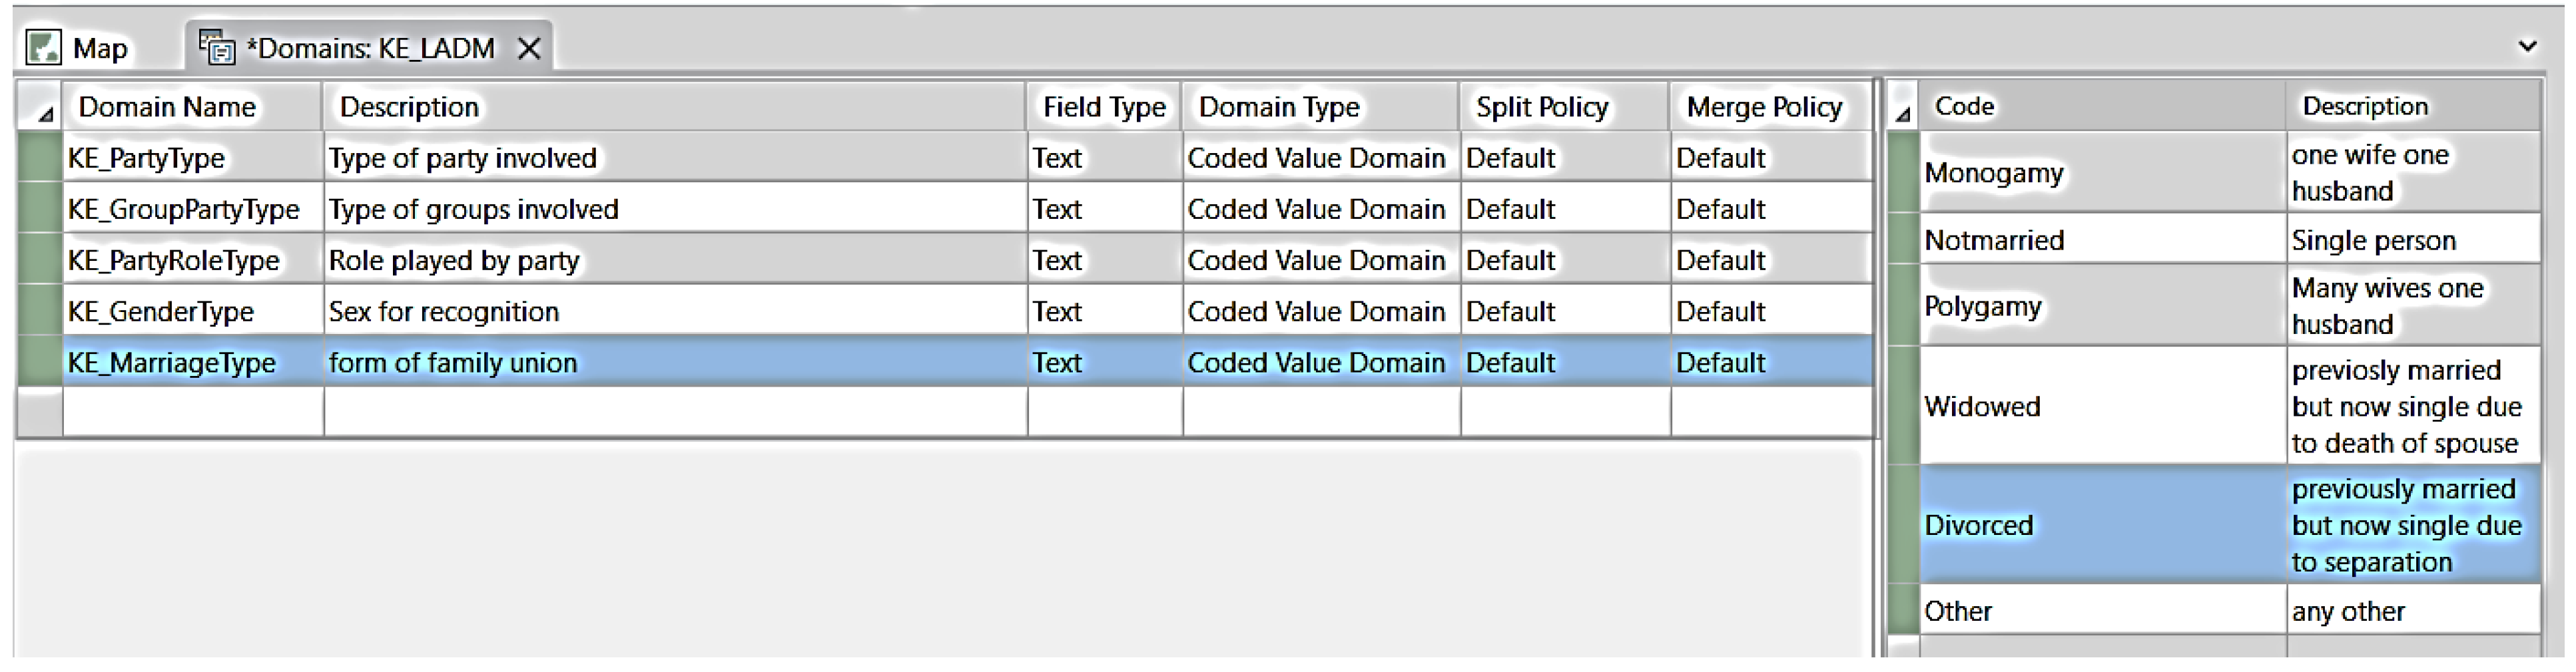The height and width of the screenshot is (672, 2576).
Task: Select the Domains: KE_LADM tab
Action: pyautogui.click(x=370, y=48)
